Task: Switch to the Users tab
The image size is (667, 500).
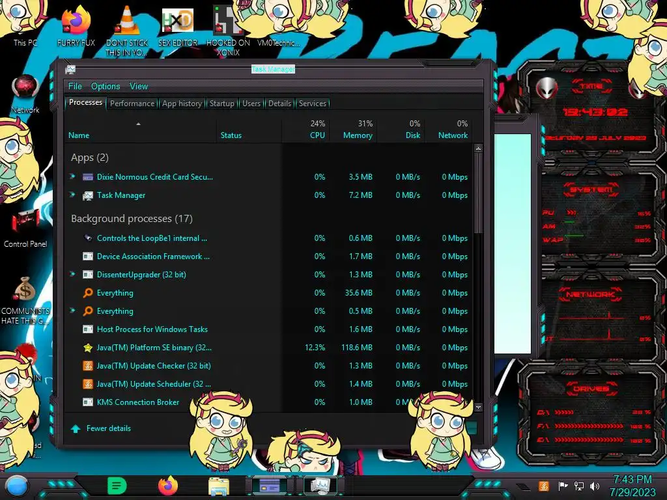Action: point(251,104)
